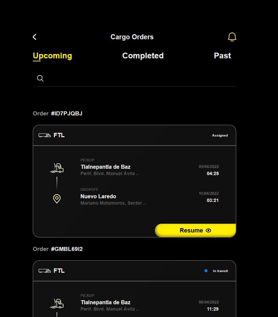Select order number #GMBL69I2 heading
Image resolution: width=278 pixels, height=317 pixels.
[58, 249]
